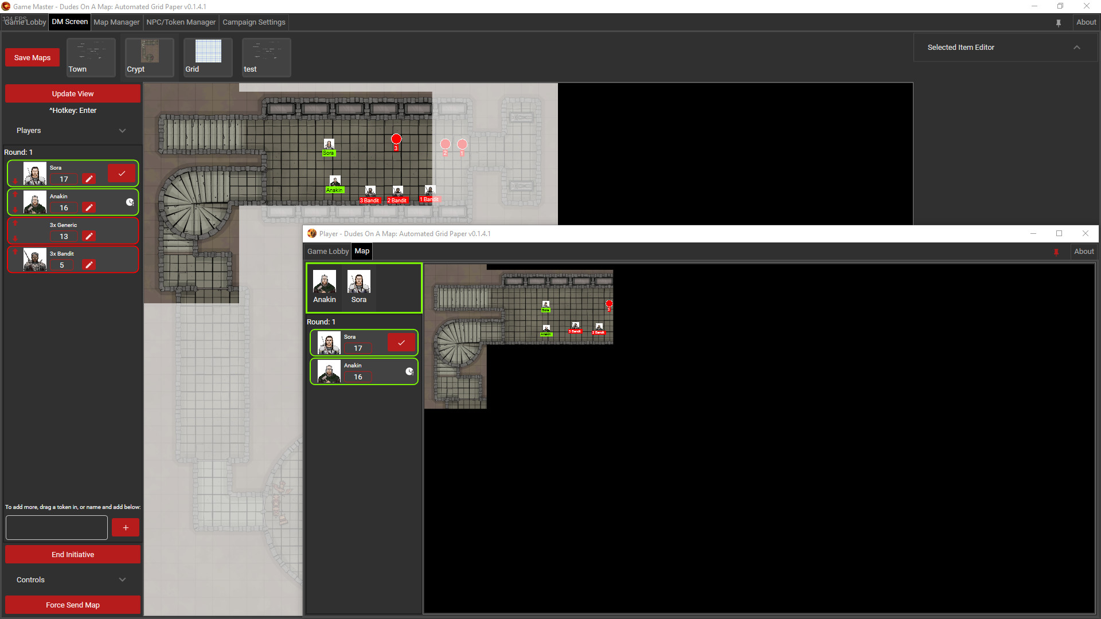The image size is (1101, 619).
Task: Move Sora down in the initiative order
Action: [x=15, y=181]
